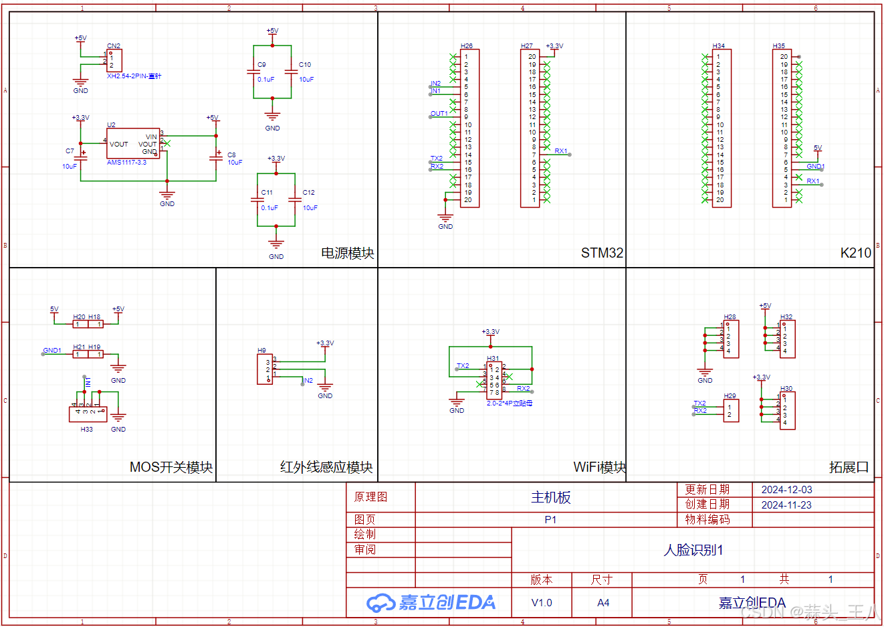Click the WiFi模块 section label
Screen dimensions: 884x627
coord(599,467)
